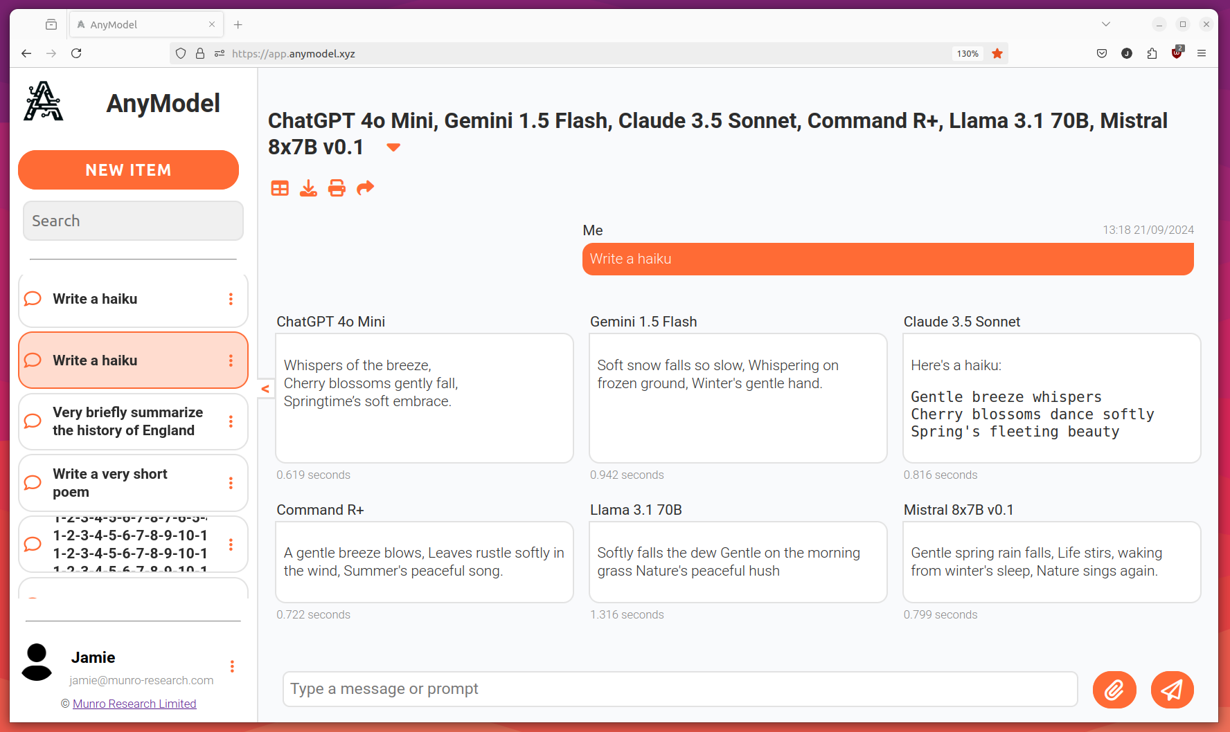This screenshot has height=732, width=1230.
Task: Click the conversation title listing all models
Action: click(717, 134)
